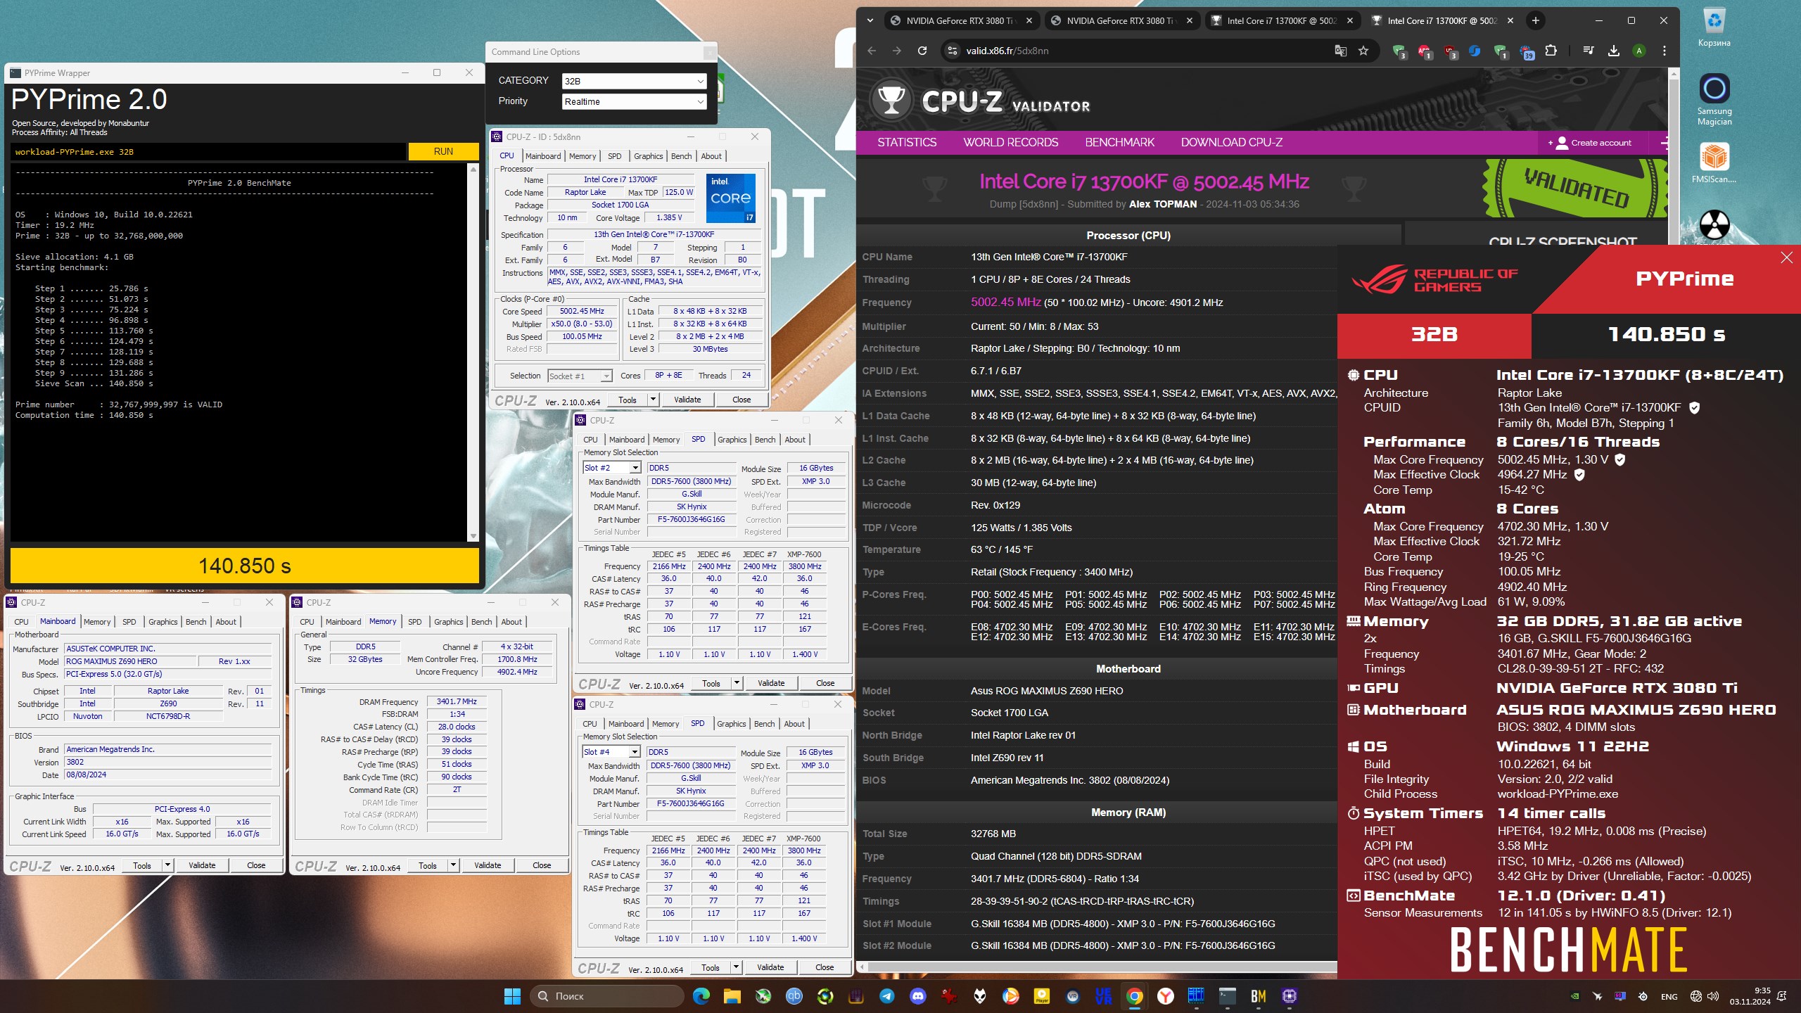Open CPU-Z taskbar icon
This screenshot has width=1801, height=1013.
(1289, 996)
